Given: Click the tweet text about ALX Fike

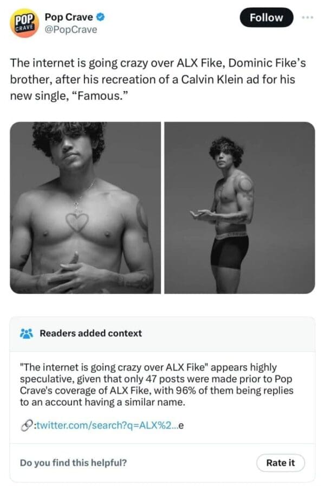Looking at the screenshot, I should [x=157, y=80].
